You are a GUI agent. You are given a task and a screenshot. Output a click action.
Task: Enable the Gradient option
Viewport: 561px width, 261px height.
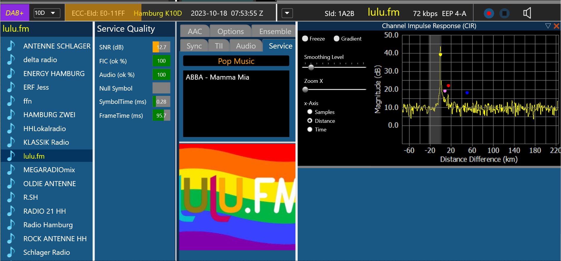pos(336,39)
